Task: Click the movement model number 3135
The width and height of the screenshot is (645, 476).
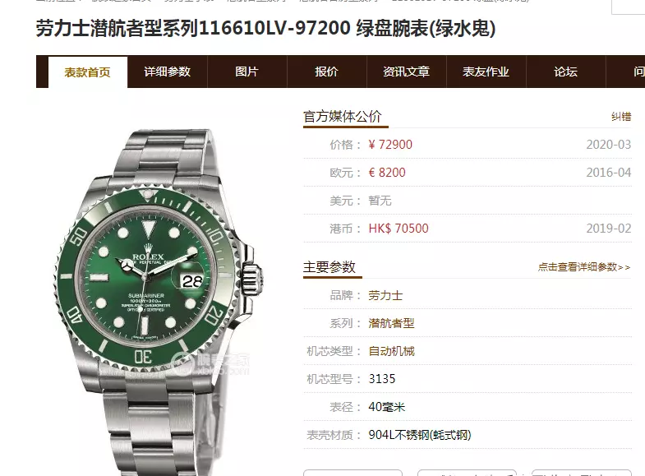Action: [x=382, y=379]
